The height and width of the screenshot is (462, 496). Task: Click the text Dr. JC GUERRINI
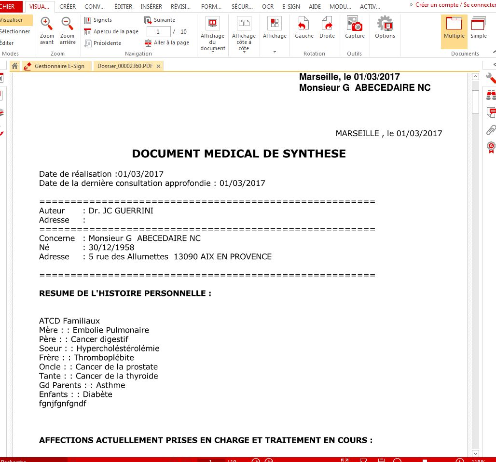(121, 211)
